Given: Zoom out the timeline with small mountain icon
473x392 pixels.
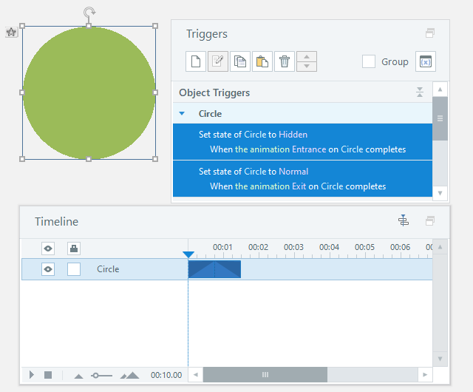Looking at the screenshot, I should click(x=79, y=376).
